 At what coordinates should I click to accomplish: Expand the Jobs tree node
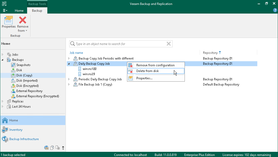[x=3, y=55]
